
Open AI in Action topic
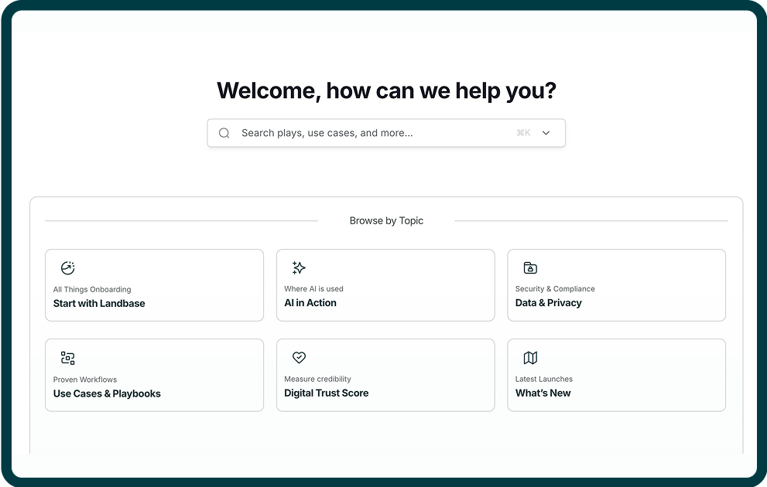[385, 285]
